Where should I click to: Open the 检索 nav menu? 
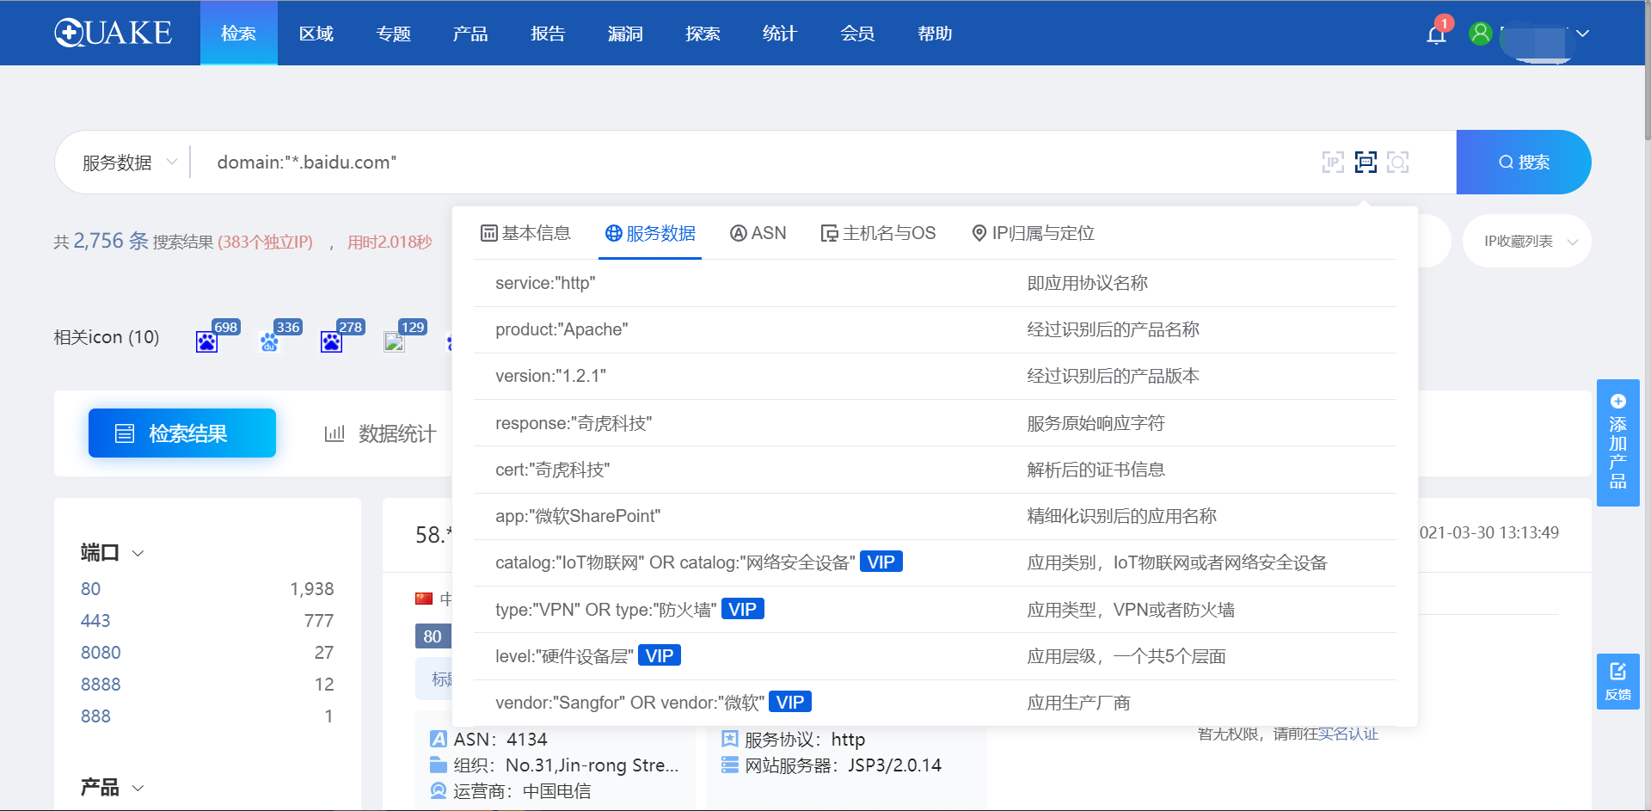tap(239, 33)
